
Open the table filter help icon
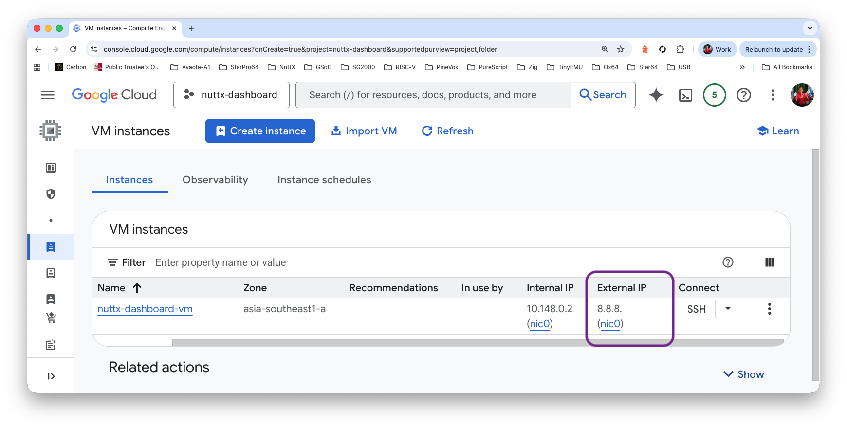click(x=728, y=262)
